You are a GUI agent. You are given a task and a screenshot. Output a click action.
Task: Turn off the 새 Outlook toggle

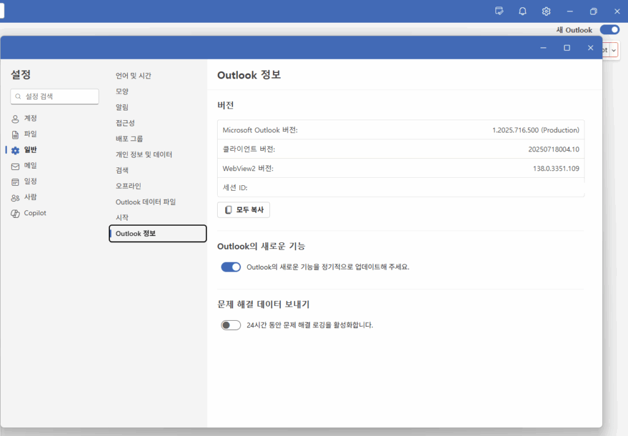coord(609,29)
